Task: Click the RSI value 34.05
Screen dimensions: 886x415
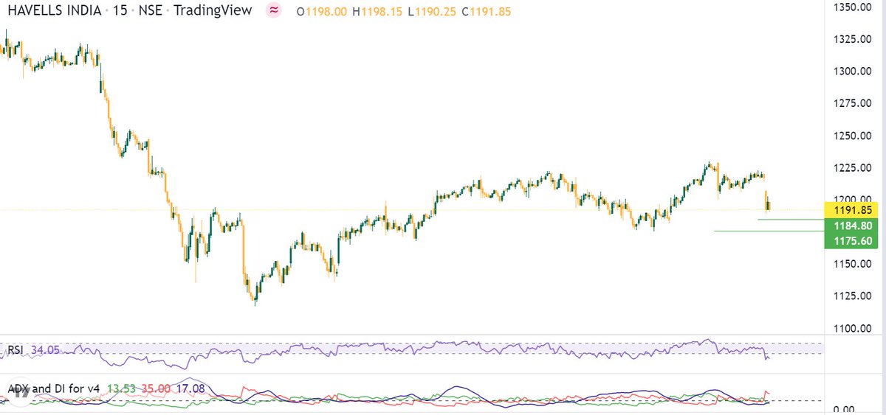Action: 46,349
